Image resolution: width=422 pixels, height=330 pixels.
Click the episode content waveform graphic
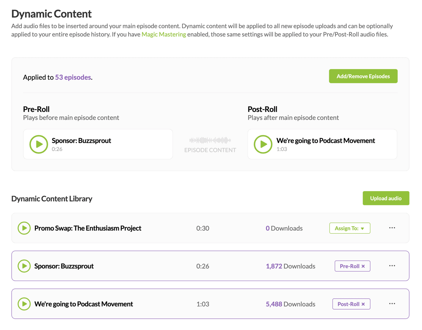tap(210, 140)
